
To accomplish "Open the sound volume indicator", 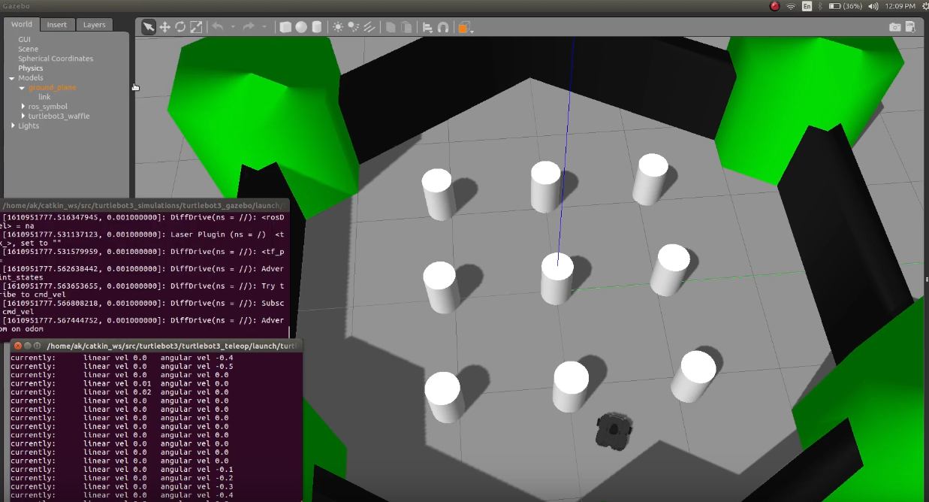I will 873,6.
